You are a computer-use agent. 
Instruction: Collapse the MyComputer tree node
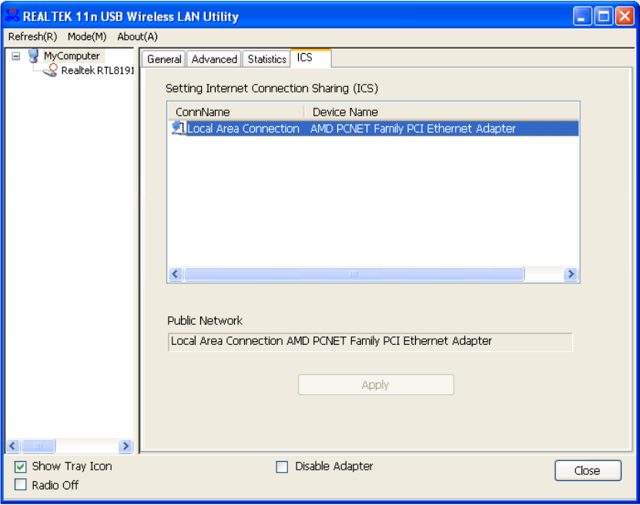[x=16, y=56]
